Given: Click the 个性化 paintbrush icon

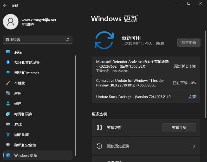Looking at the screenshot, I should click(8, 83).
